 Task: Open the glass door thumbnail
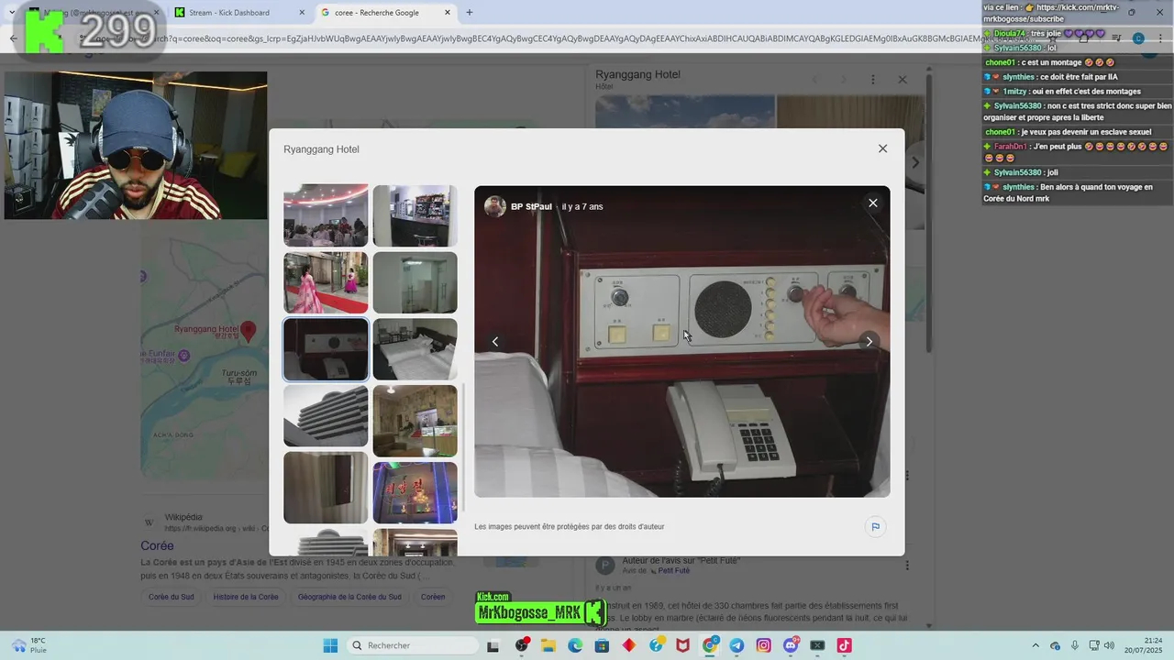pos(415,282)
